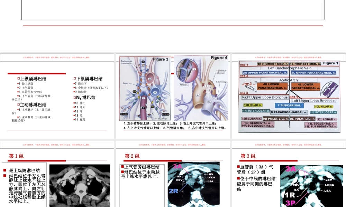Click the 12R LOBAR n. box
Viewport: 346px width, 207px height.
[x=252, y=119]
